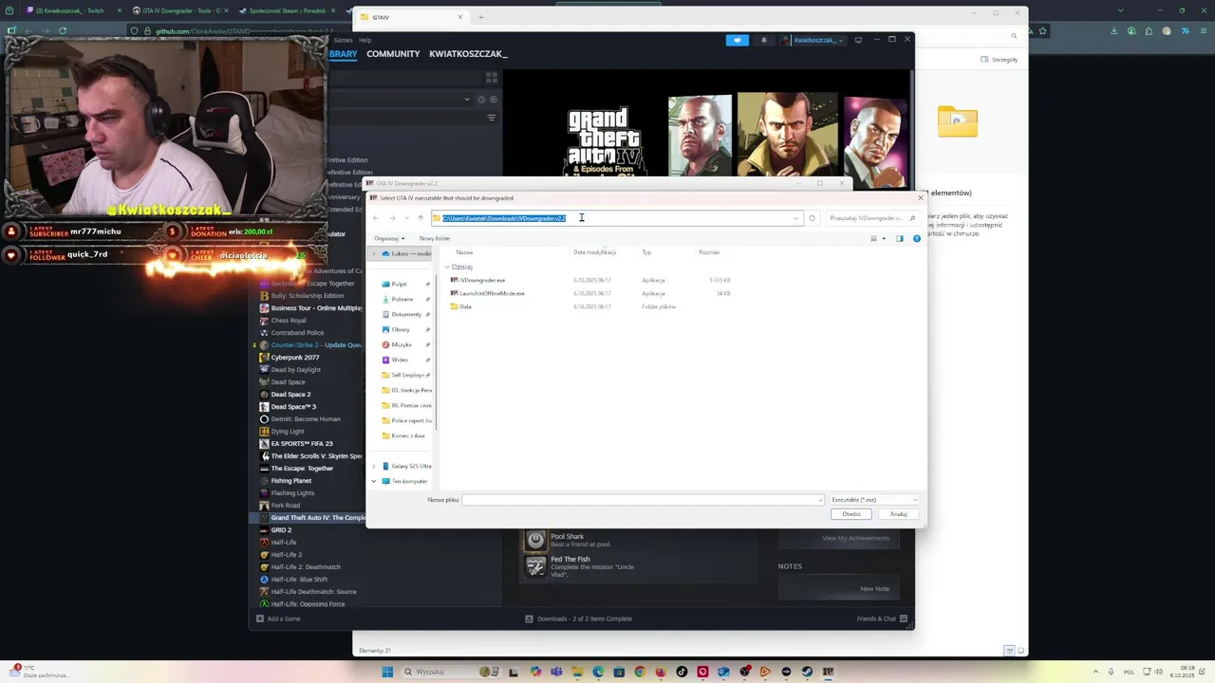Open the Executable file type filter dropdown
1215x683 pixels.
(x=873, y=500)
